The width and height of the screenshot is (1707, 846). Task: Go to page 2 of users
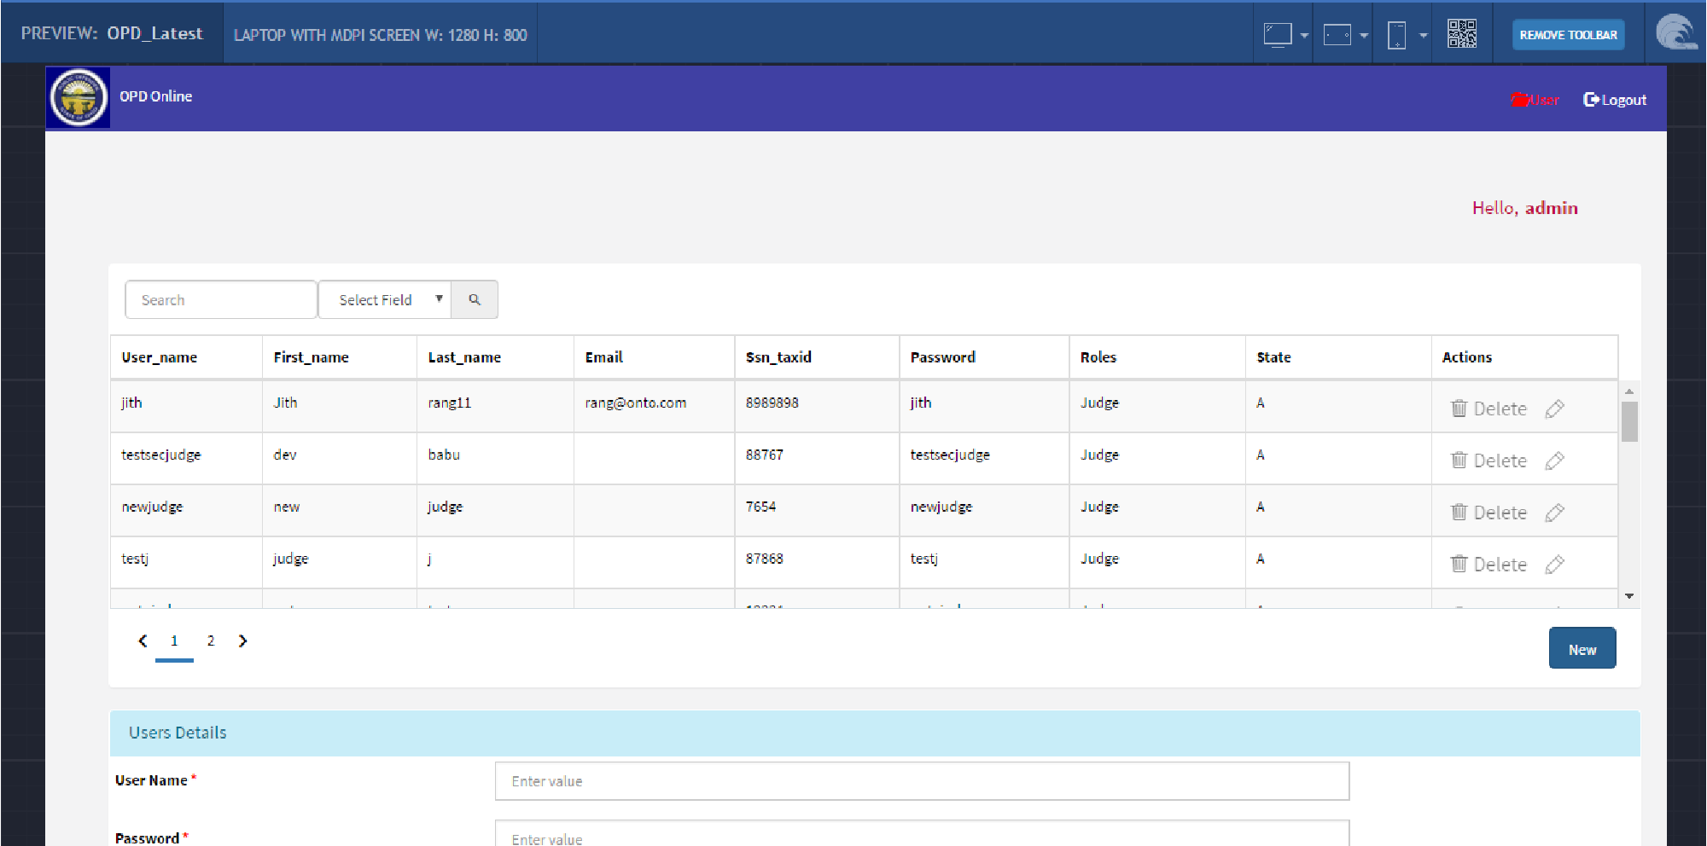211,641
